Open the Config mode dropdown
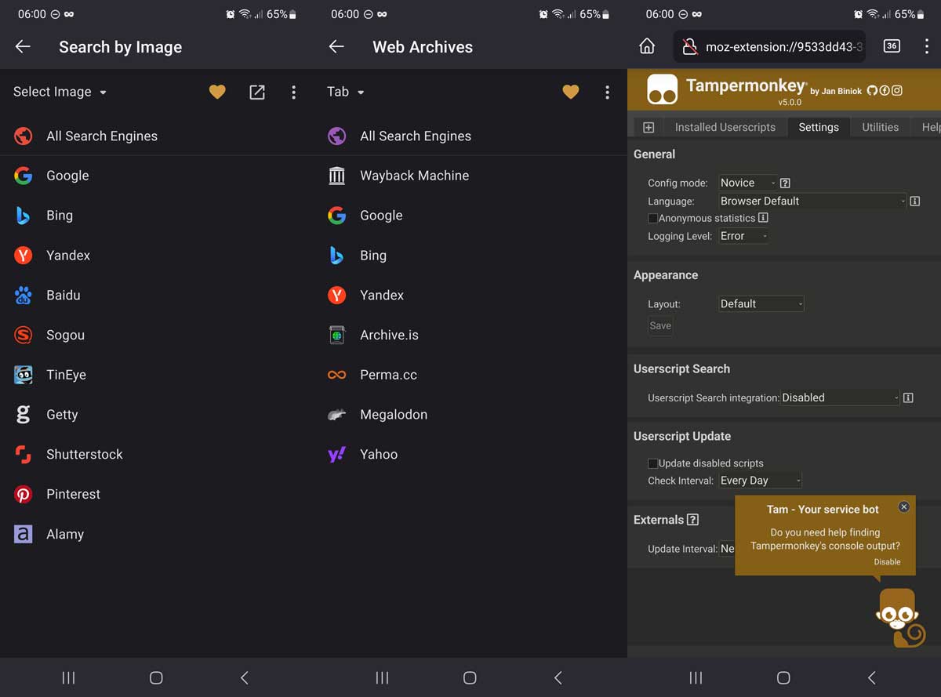 coord(748,183)
